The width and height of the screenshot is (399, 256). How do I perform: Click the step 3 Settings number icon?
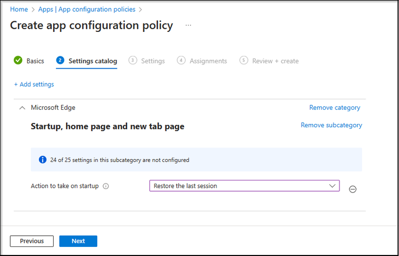[132, 61]
